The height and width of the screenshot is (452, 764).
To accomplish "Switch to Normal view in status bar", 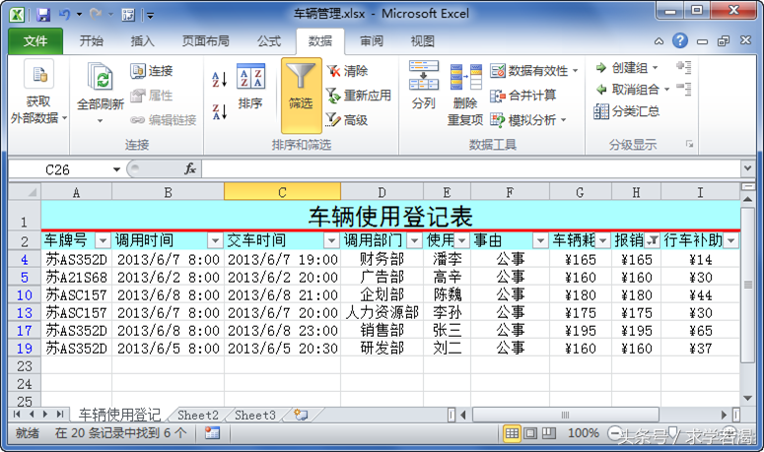I will 512,433.
